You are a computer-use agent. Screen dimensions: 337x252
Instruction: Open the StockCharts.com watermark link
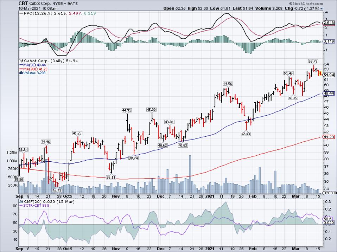pos(308,4)
